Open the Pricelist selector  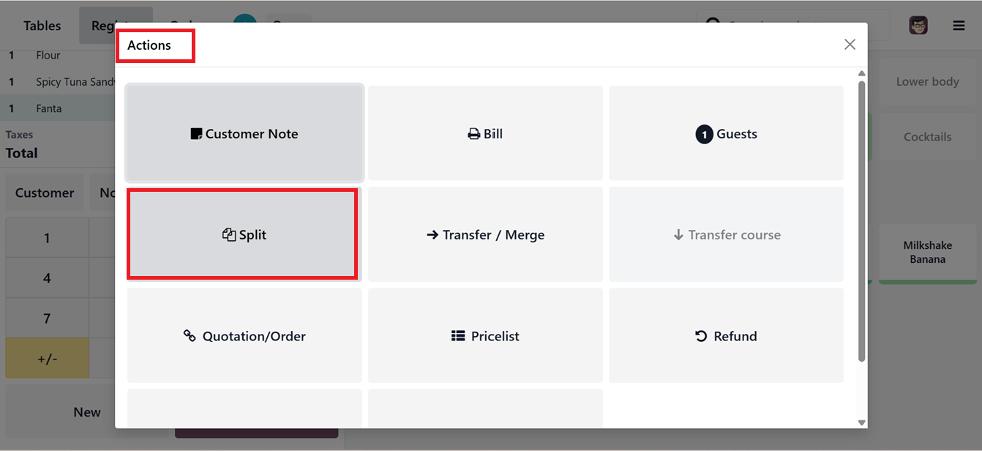point(485,335)
